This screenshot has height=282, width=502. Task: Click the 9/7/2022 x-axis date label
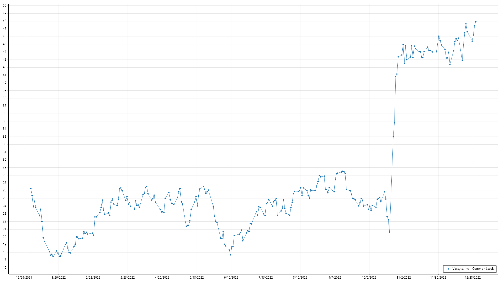tap(335, 278)
